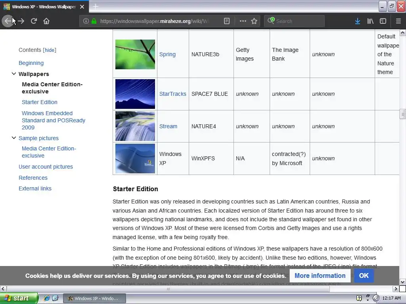Open Windows Embedded Standard and POSReady section
The width and height of the screenshot is (406, 304).
(54, 120)
